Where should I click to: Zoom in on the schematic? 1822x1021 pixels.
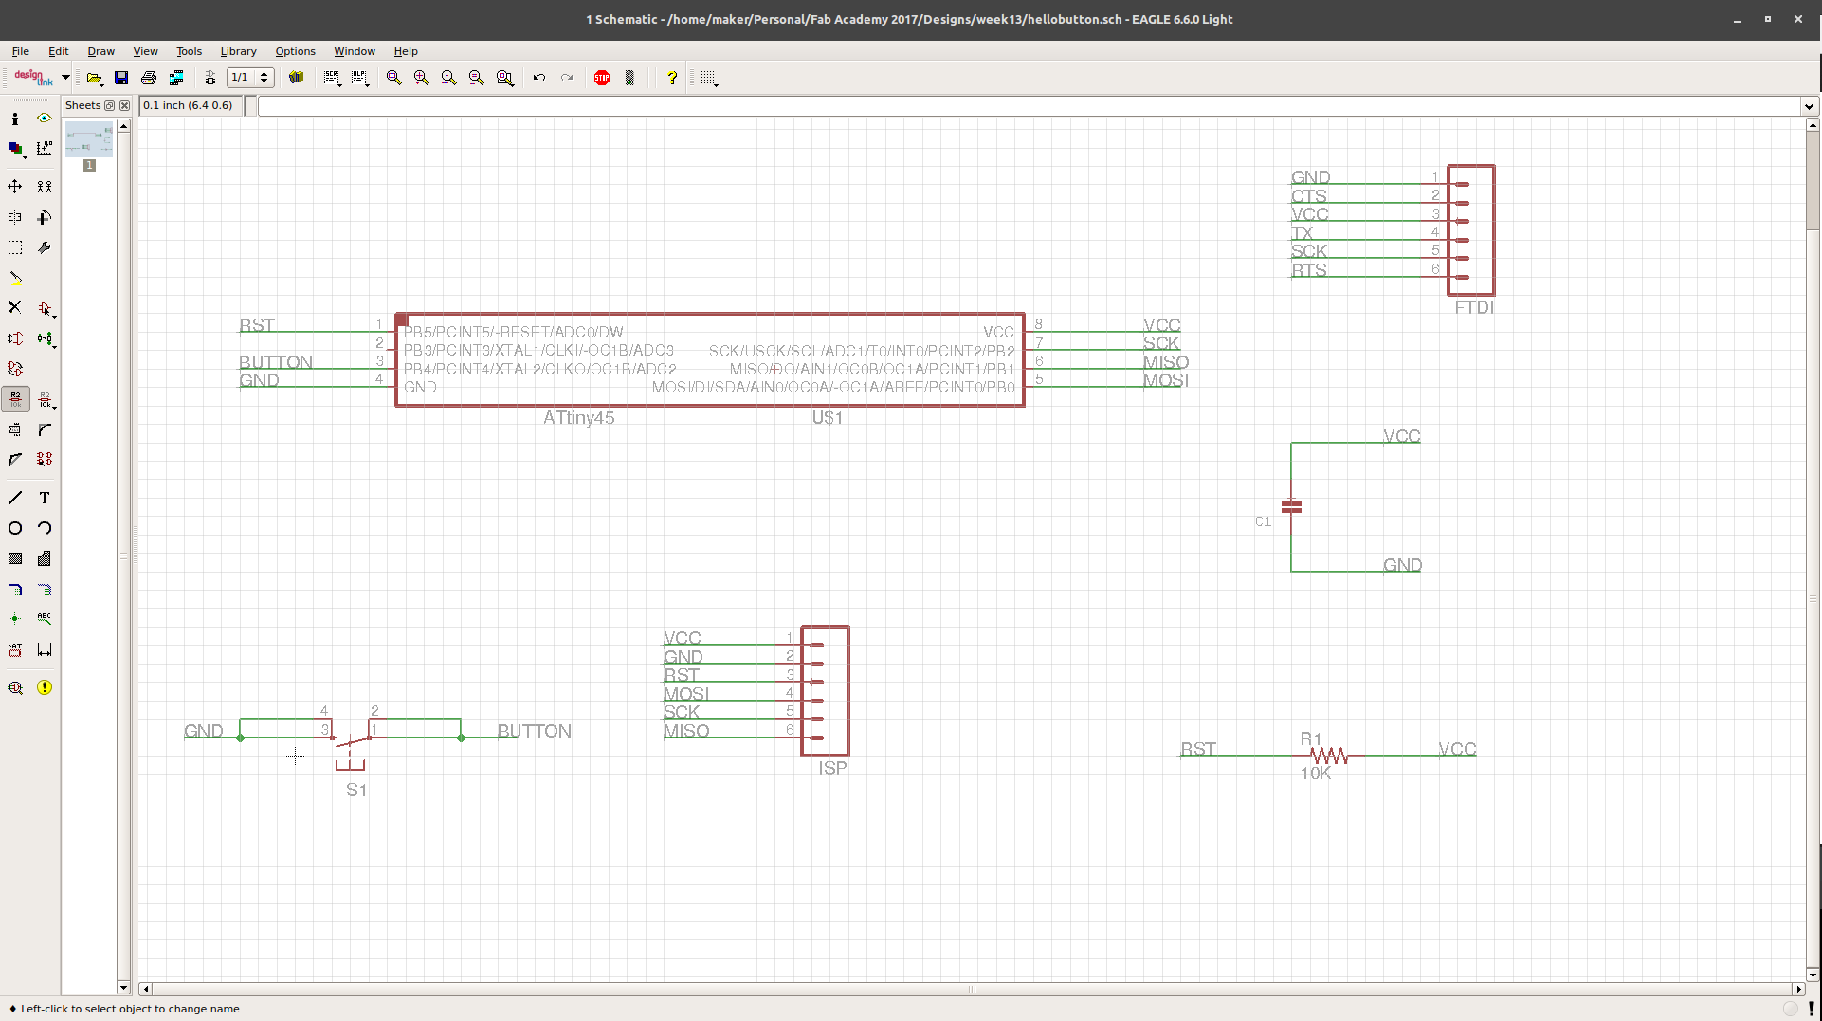click(422, 78)
